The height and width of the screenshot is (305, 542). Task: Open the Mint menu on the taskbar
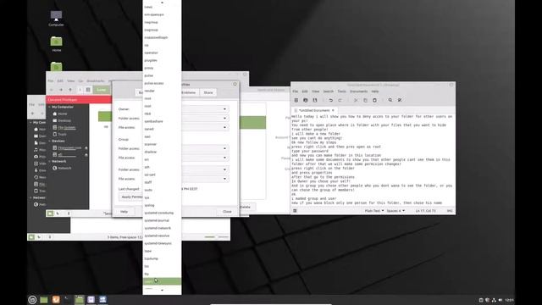(x=32, y=300)
